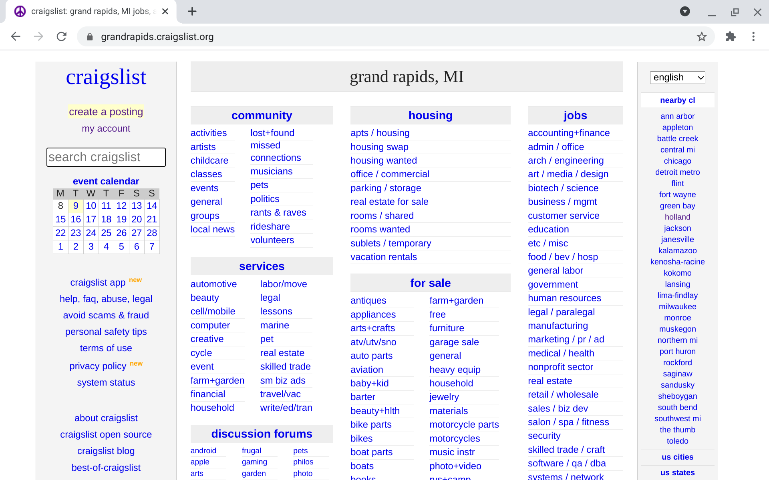This screenshot has width=769, height=480.
Task: Expand the nearby cl list
Action: (x=677, y=100)
